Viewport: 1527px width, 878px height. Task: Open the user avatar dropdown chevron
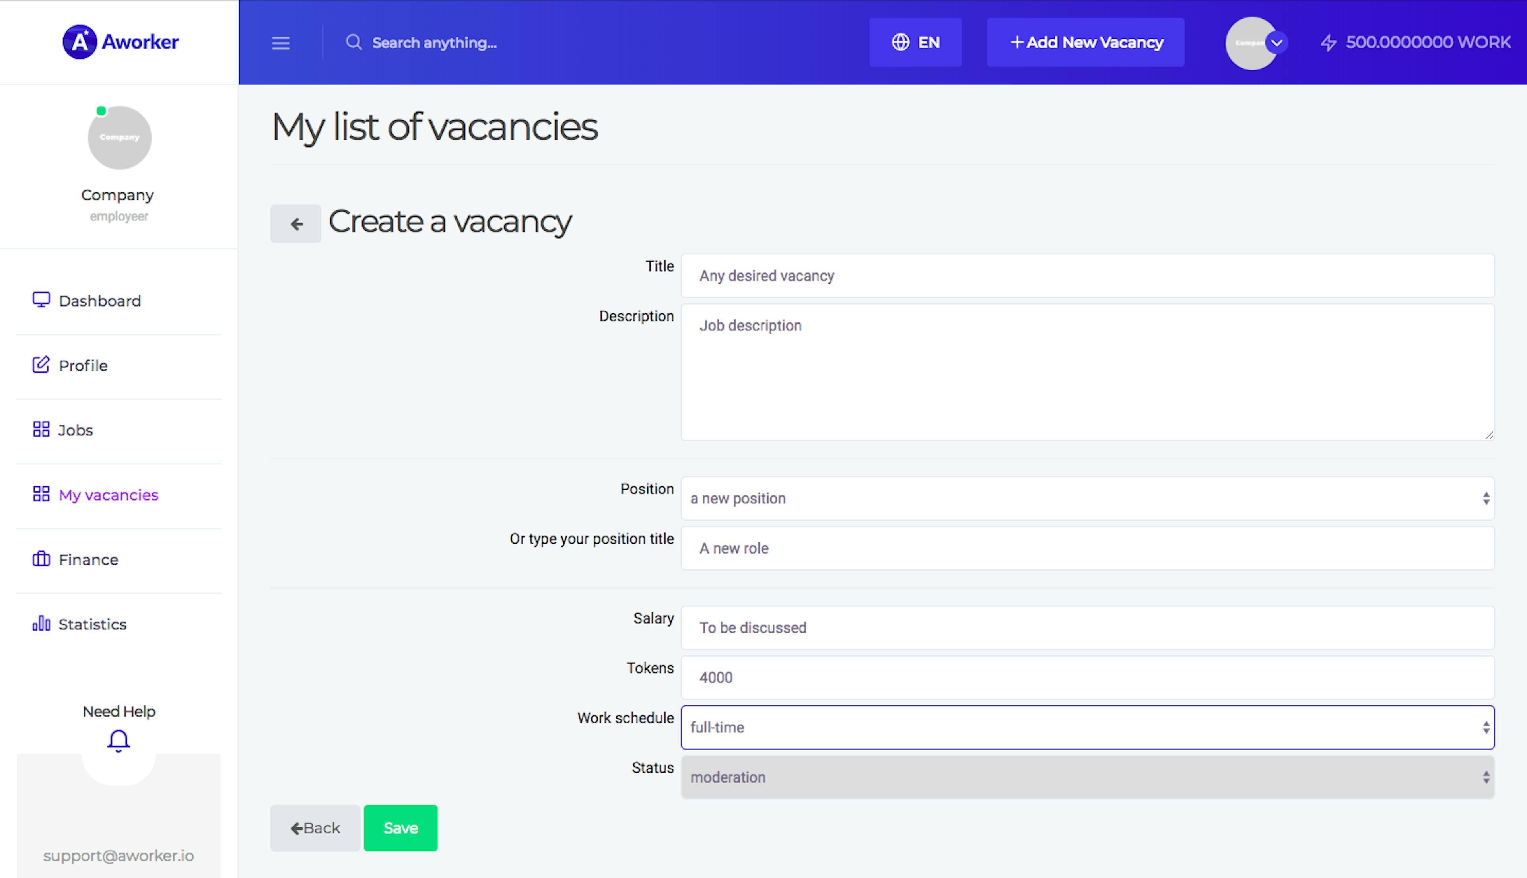point(1276,43)
